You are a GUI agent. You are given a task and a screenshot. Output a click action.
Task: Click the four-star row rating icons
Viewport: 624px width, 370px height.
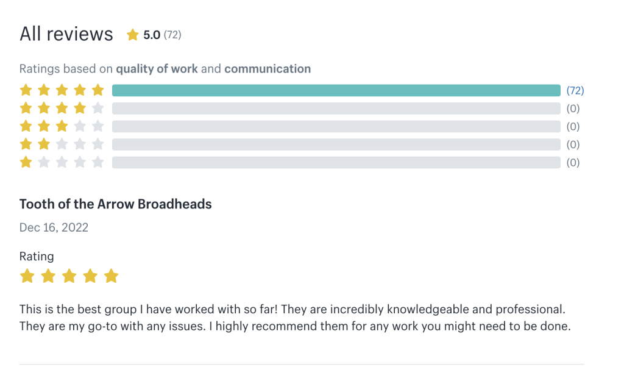click(62, 109)
